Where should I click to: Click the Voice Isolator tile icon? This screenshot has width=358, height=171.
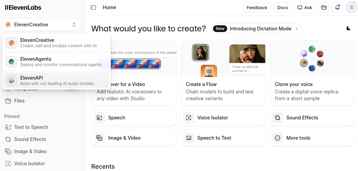coord(189,118)
